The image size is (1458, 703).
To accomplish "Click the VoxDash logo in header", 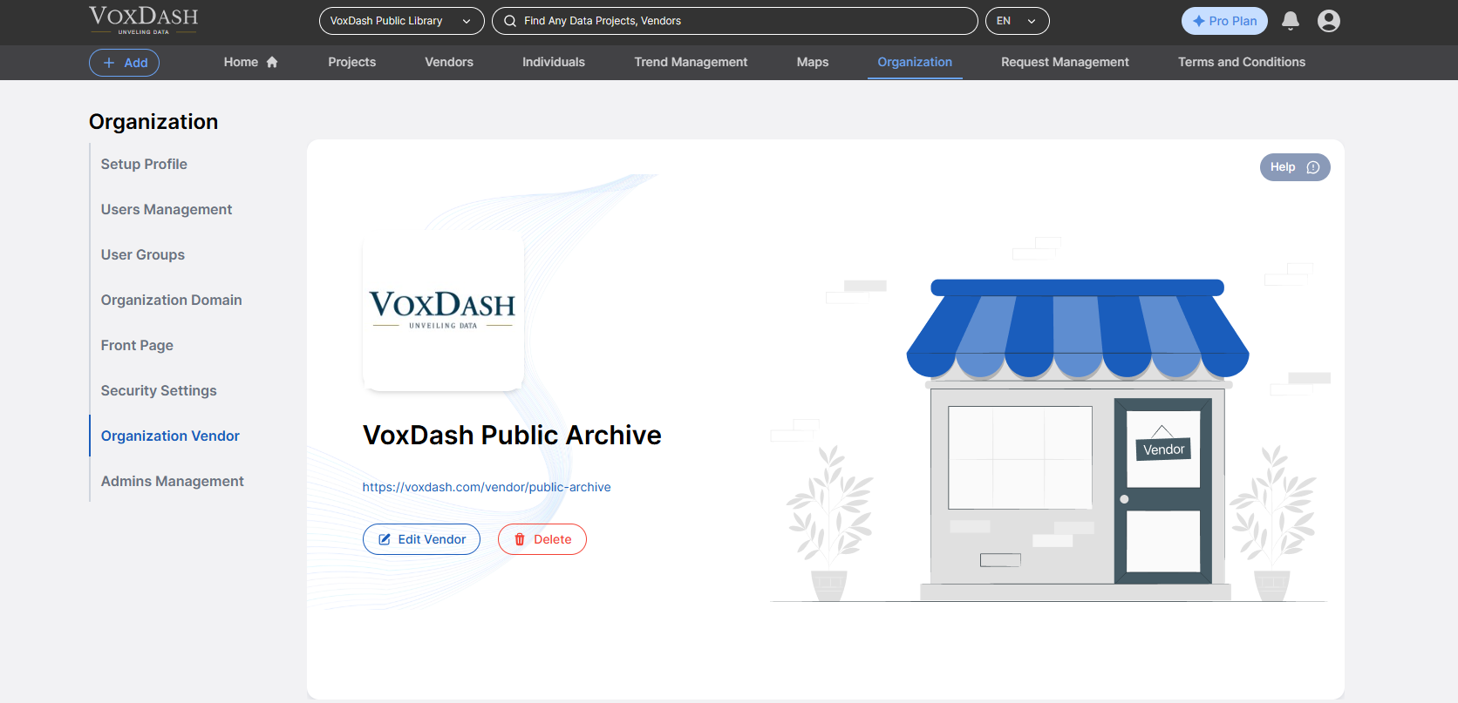I will click(144, 20).
